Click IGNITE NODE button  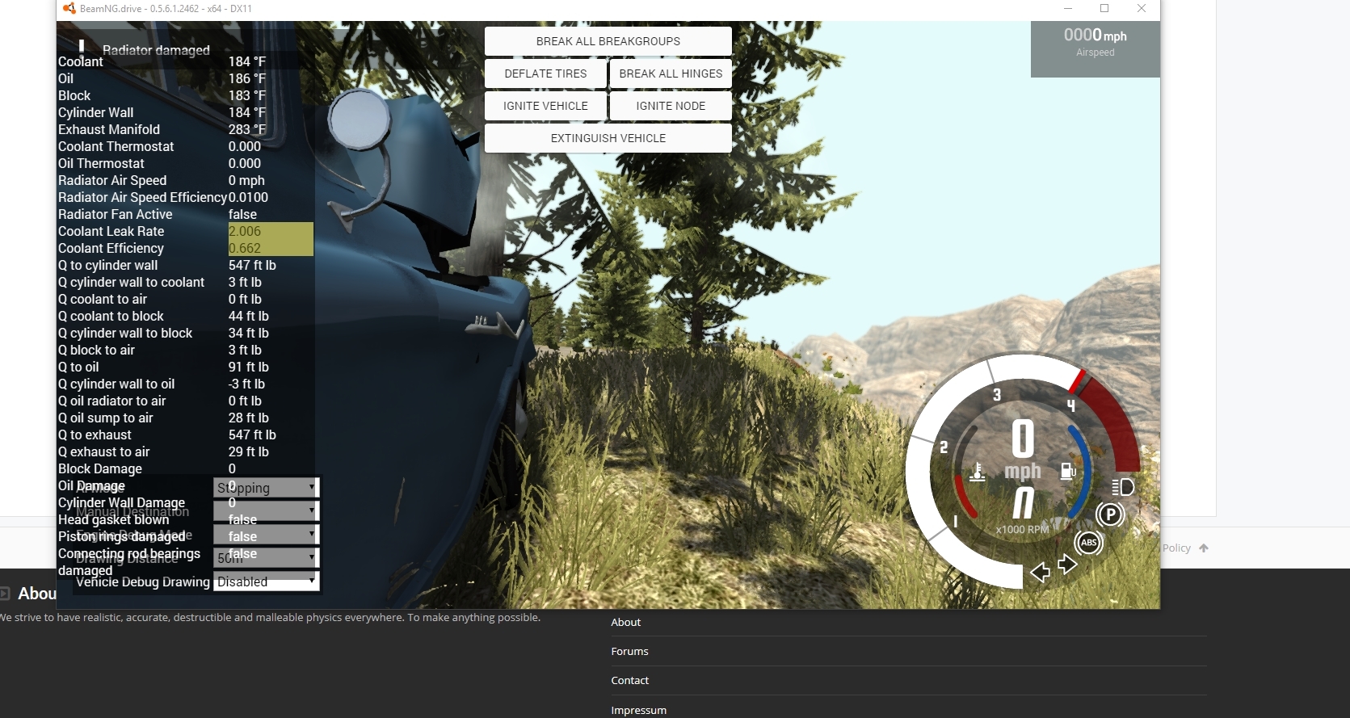click(x=671, y=106)
